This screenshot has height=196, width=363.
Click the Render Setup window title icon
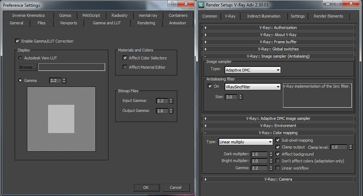[201, 5]
